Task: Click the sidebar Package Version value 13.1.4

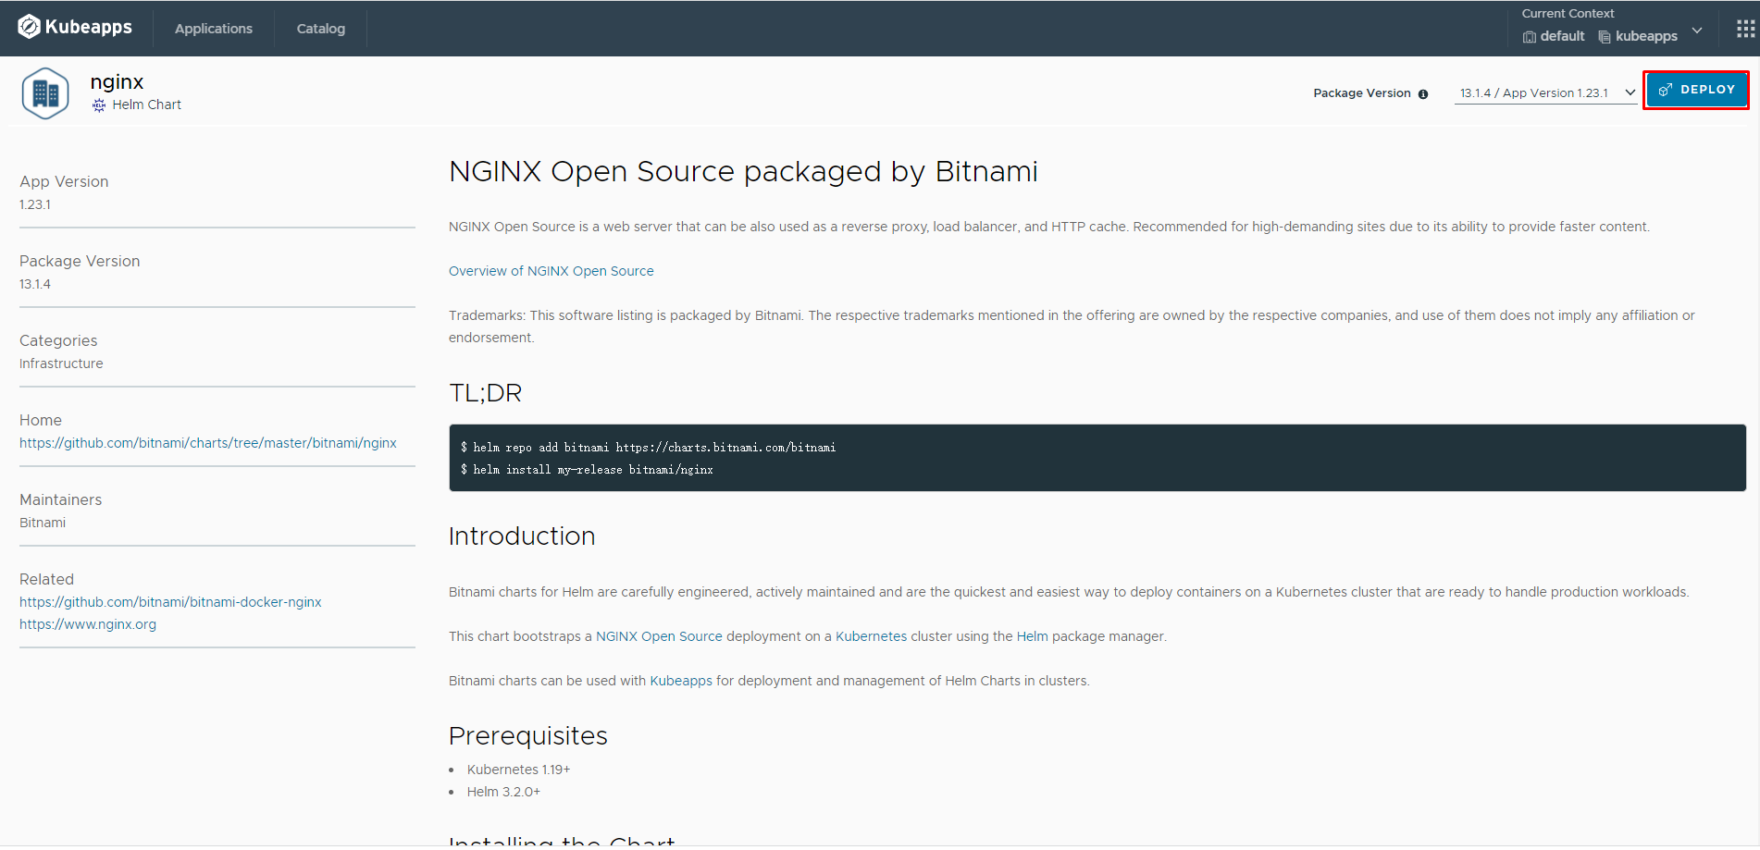Action: pyautogui.click(x=35, y=284)
